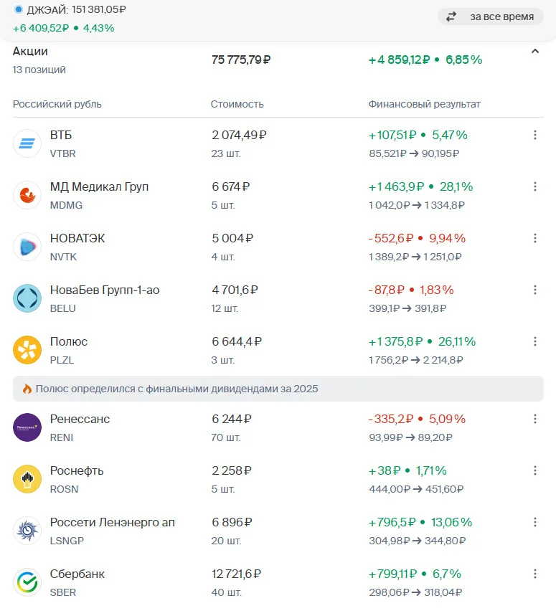Click LSNGP ticker text
Viewport: 556px width, 616px height.
tap(67, 541)
